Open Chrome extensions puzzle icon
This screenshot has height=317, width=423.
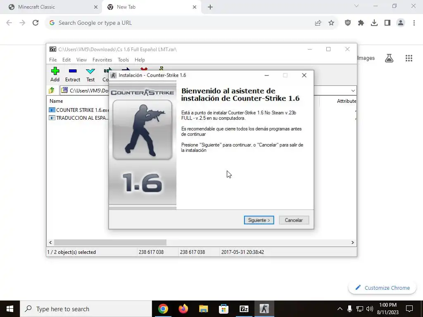pos(361,23)
